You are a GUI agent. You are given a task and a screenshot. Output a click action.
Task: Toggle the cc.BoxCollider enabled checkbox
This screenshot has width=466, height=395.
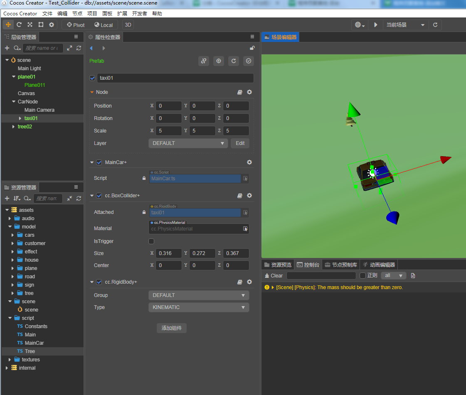coord(99,196)
